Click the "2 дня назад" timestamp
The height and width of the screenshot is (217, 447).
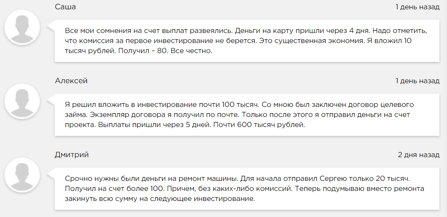[x=418, y=155]
